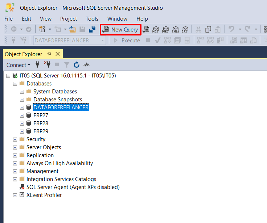The image size is (267, 223).
Task: Expand the ERP27 database node
Action: pos(22,115)
